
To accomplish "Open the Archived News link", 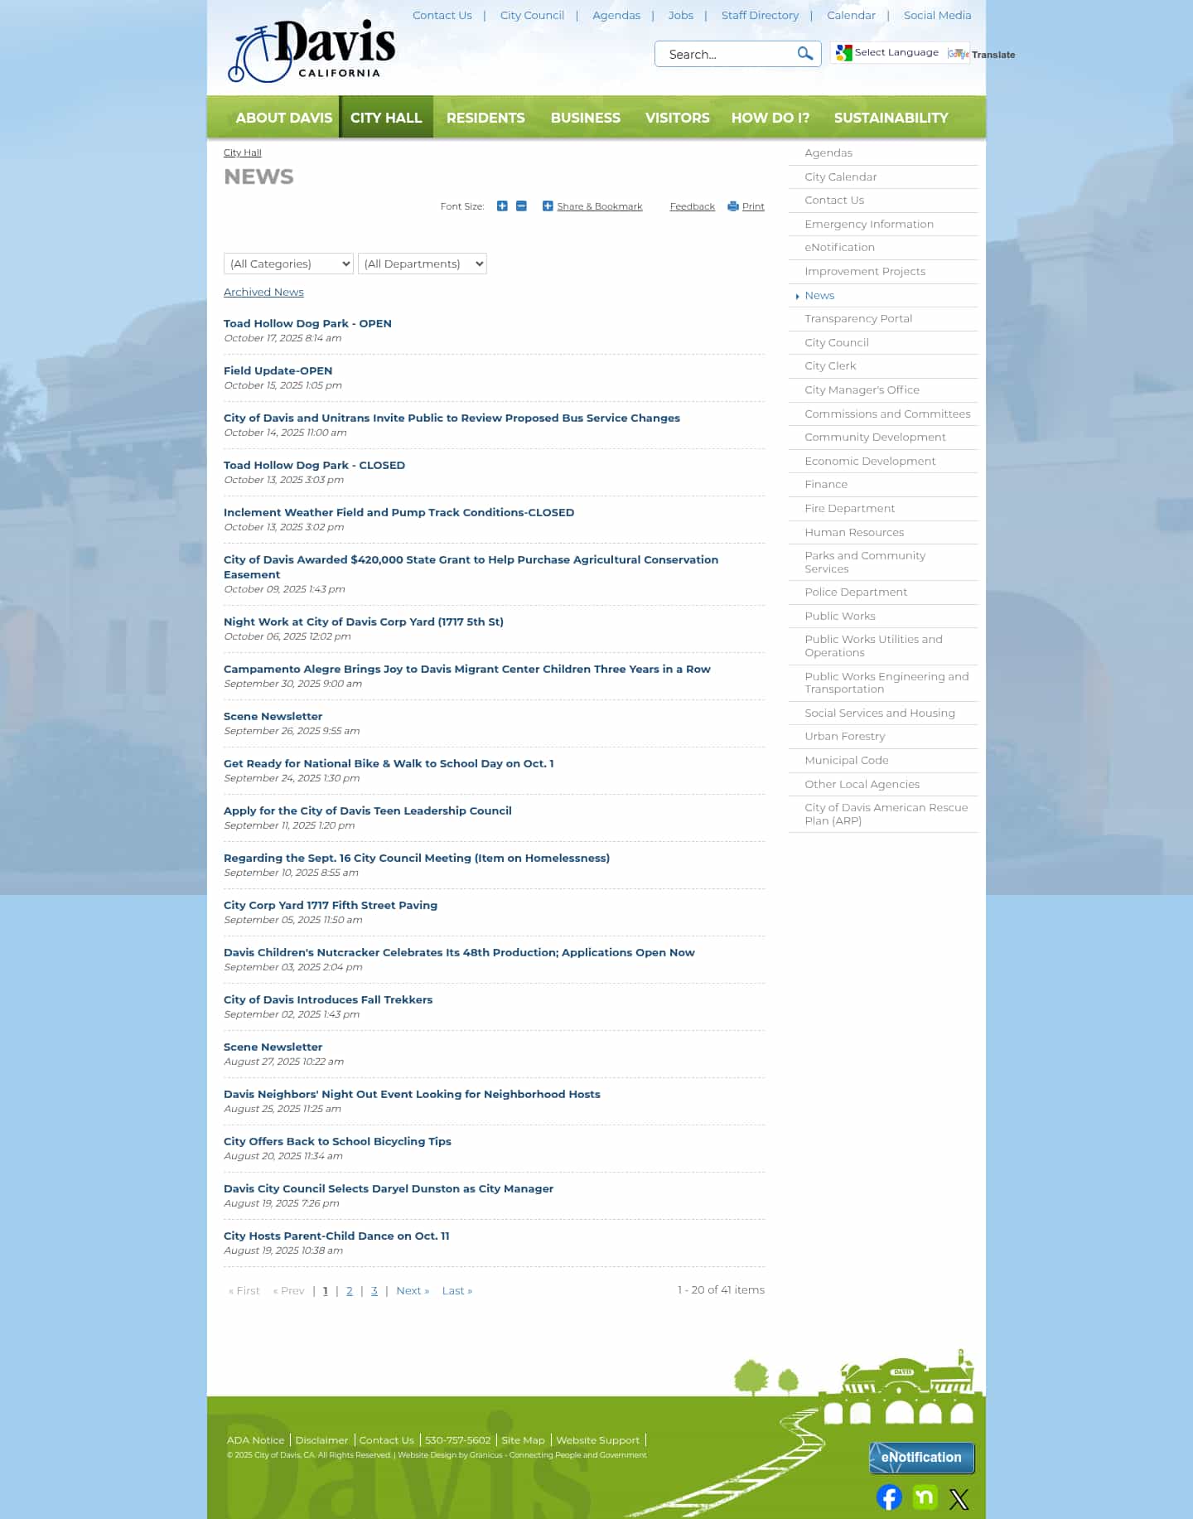I will (x=263, y=293).
